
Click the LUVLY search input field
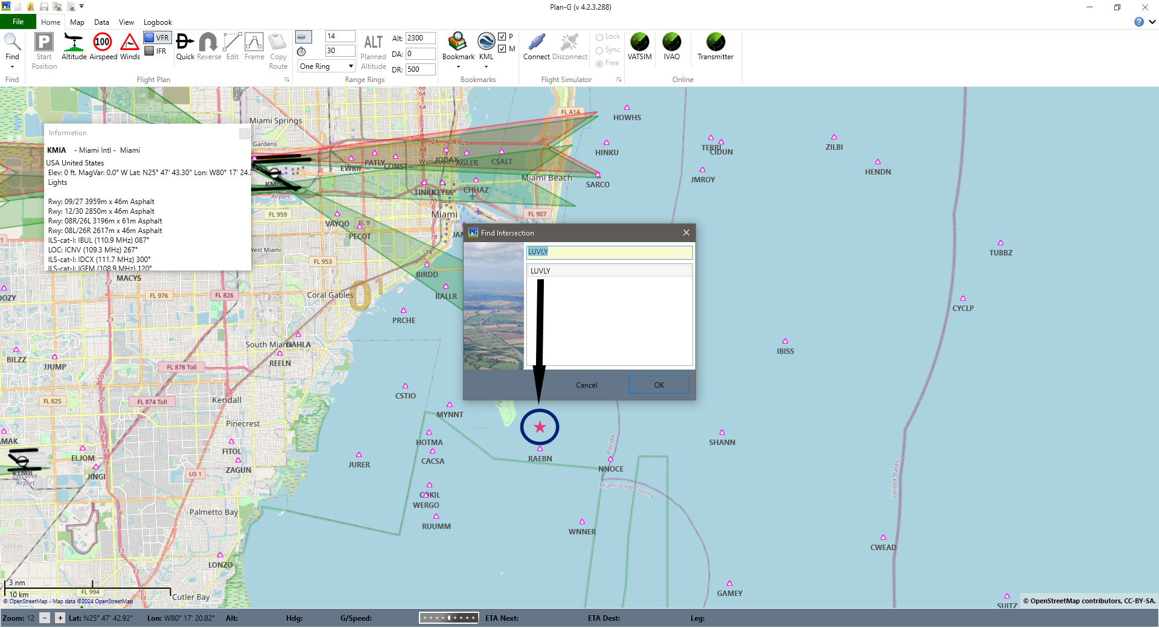click(x=609, y=252)
